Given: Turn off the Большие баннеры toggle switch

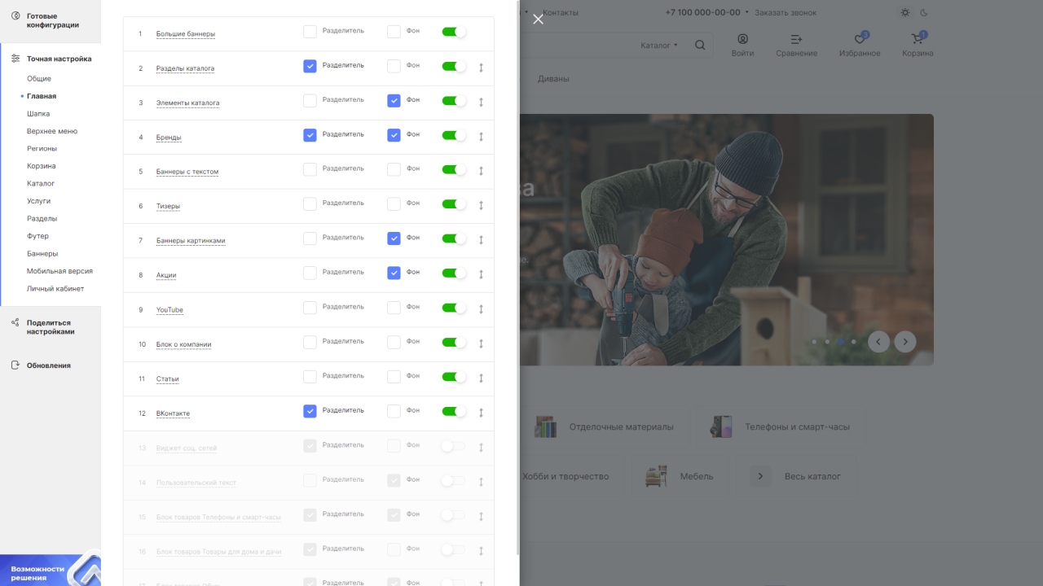Looking at the screenshot, I should coord(454,32).
